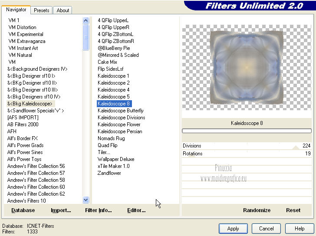316x236 pixels.
Task: Click the scroll down arrow in category list
Action: 86,200
